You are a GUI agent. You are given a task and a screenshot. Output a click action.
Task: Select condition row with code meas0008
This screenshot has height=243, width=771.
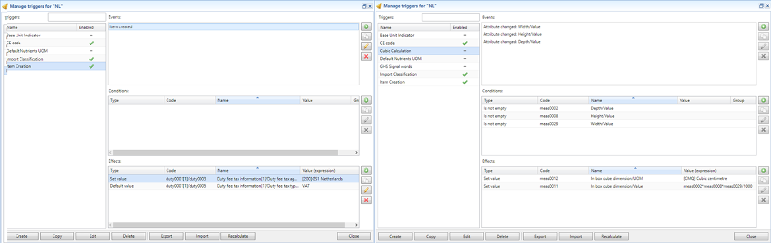(x=618, y=116)
